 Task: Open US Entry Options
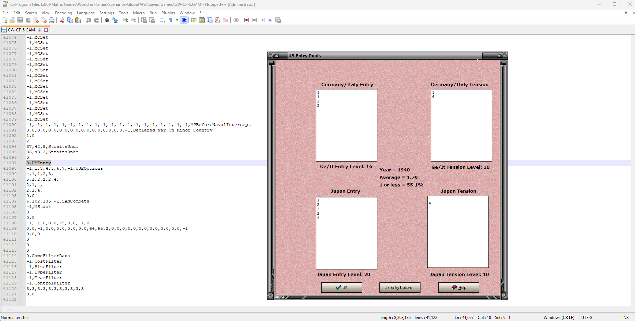pos(400,287)
